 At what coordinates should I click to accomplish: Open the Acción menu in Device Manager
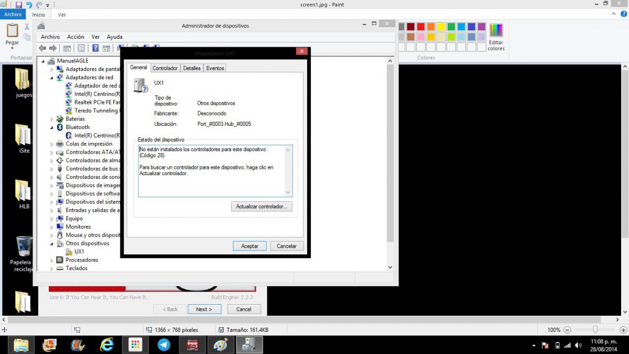pyautogui.click(x=75, y=37)
